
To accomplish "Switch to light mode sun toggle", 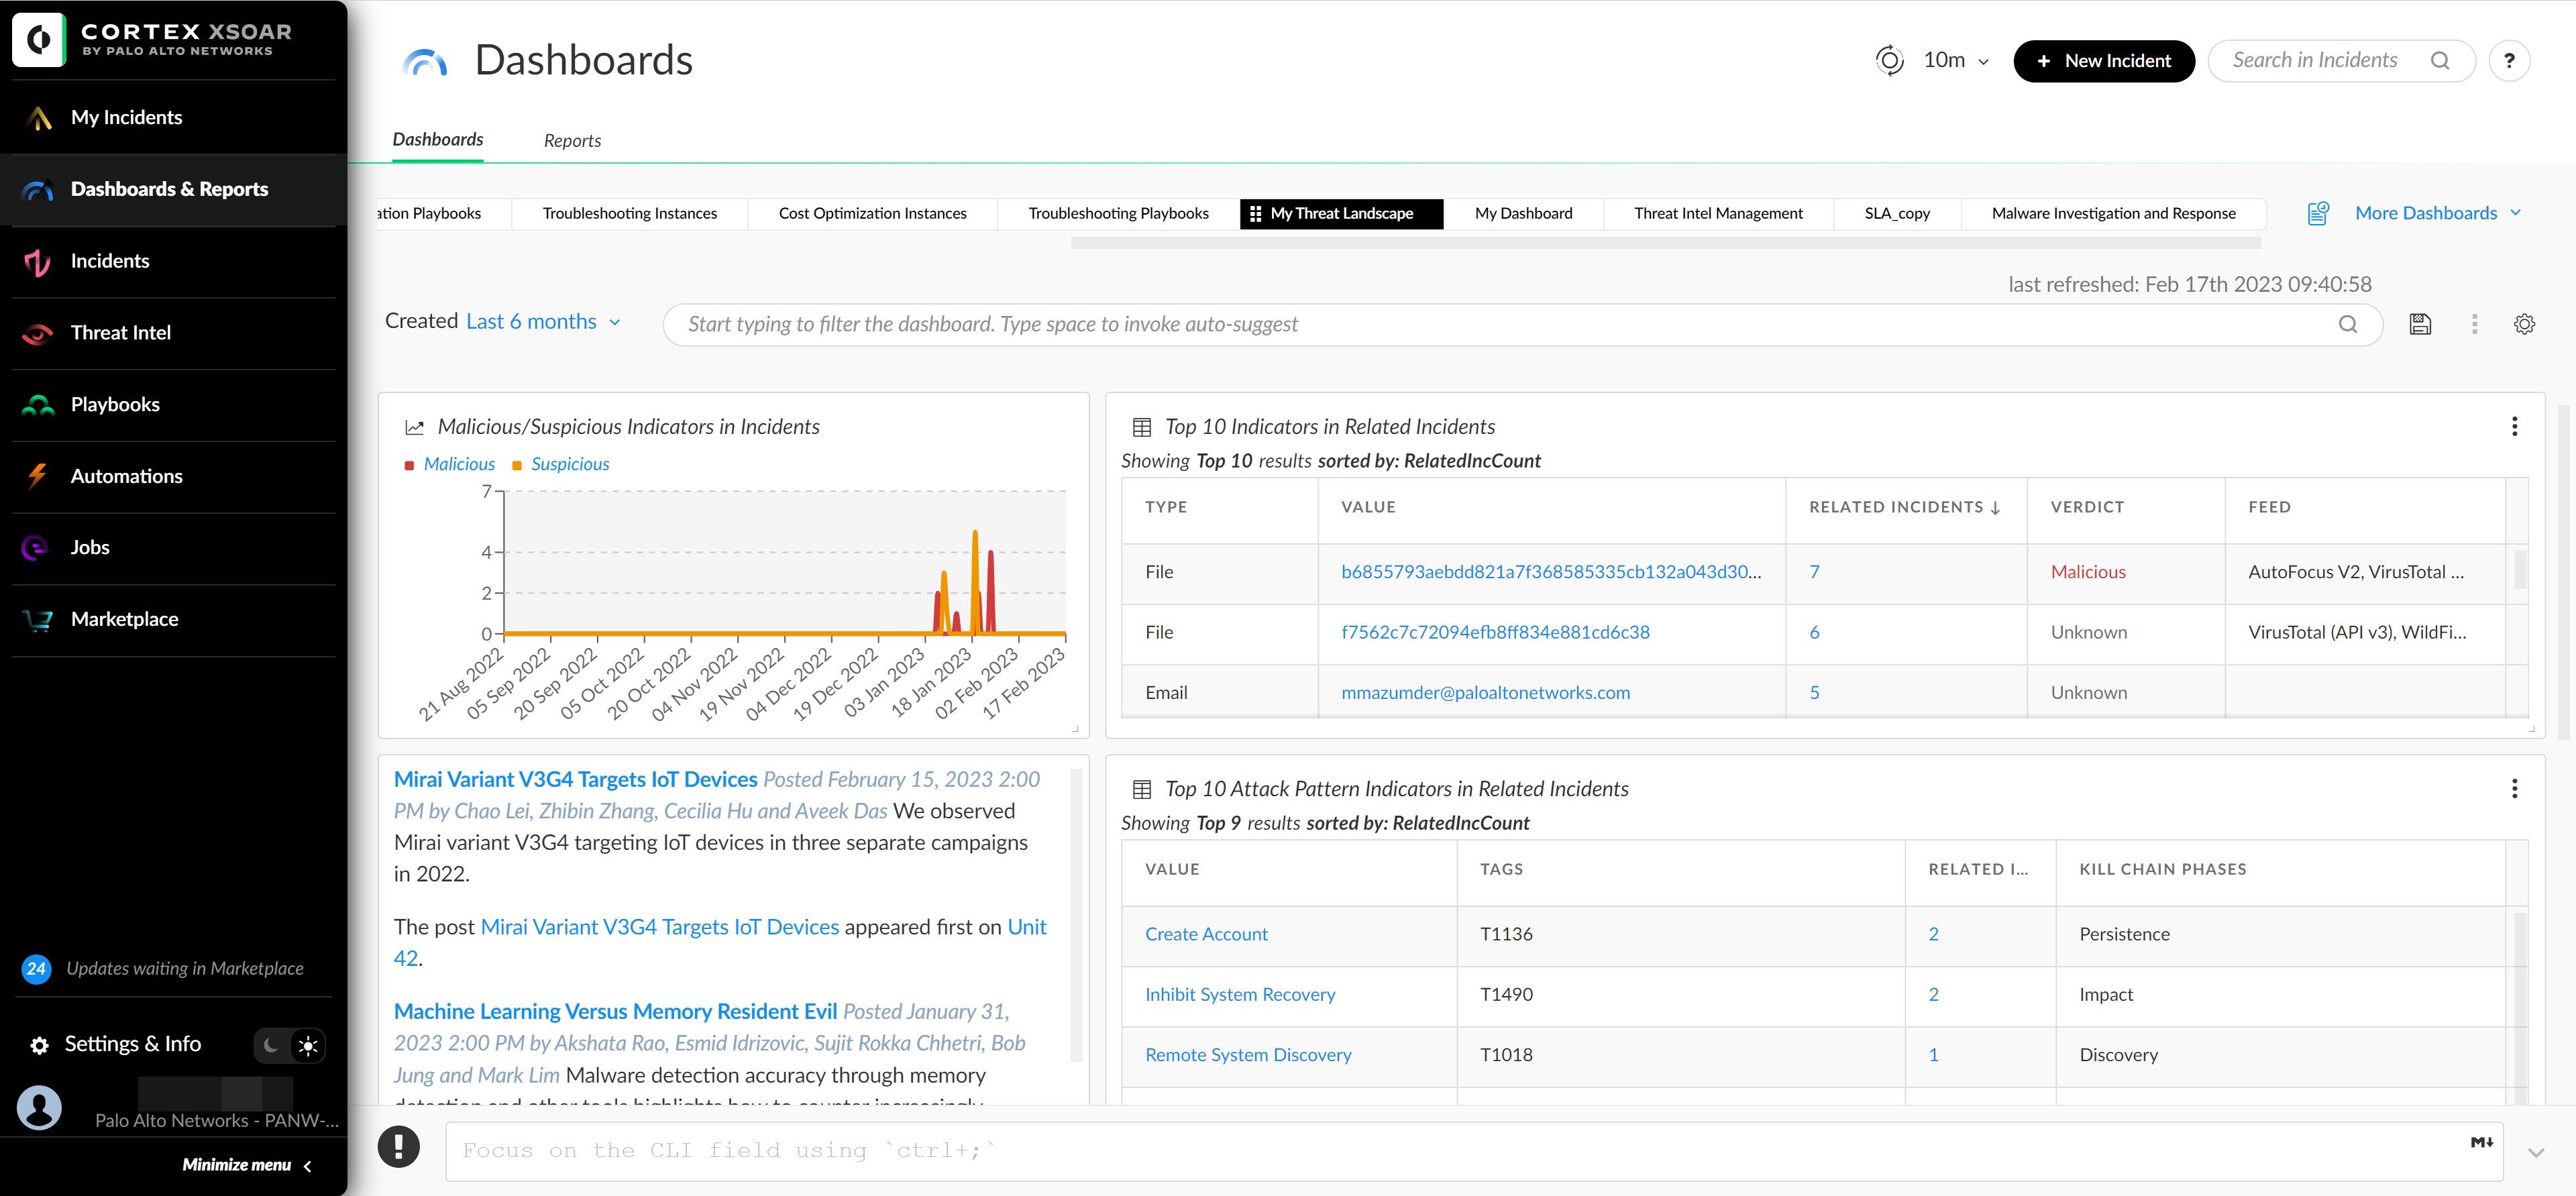I will (x=308, y=1045).
